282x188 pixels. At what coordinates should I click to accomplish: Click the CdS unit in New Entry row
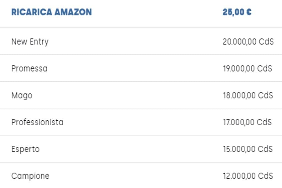coord(266,42)
